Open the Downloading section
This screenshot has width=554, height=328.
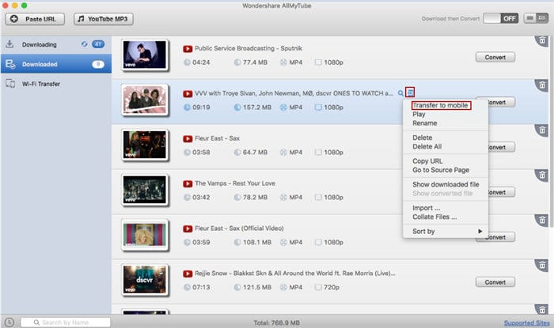coord(56,44)
